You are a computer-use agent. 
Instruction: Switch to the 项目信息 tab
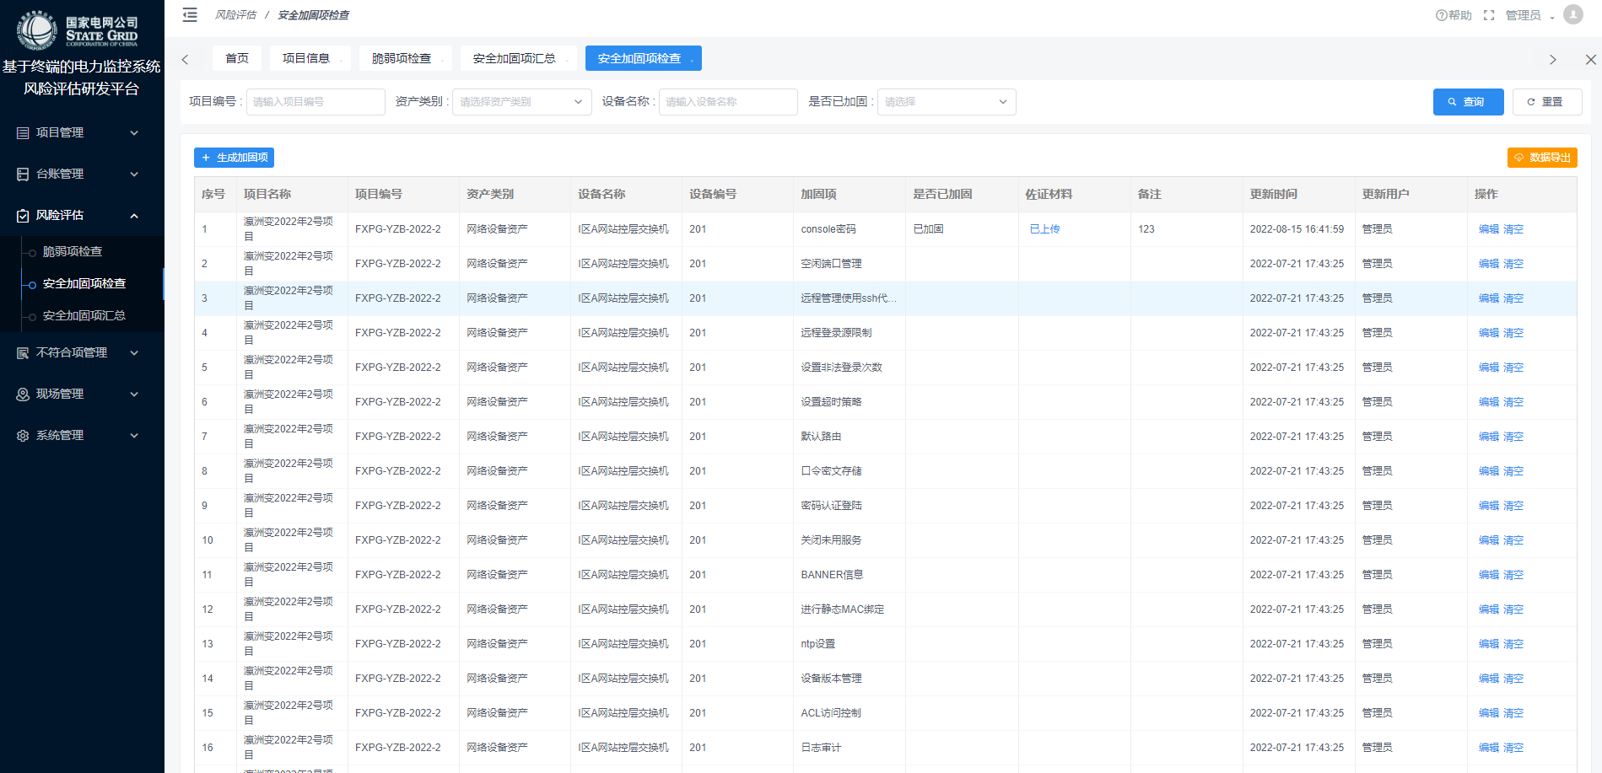(x=310, y=58)
